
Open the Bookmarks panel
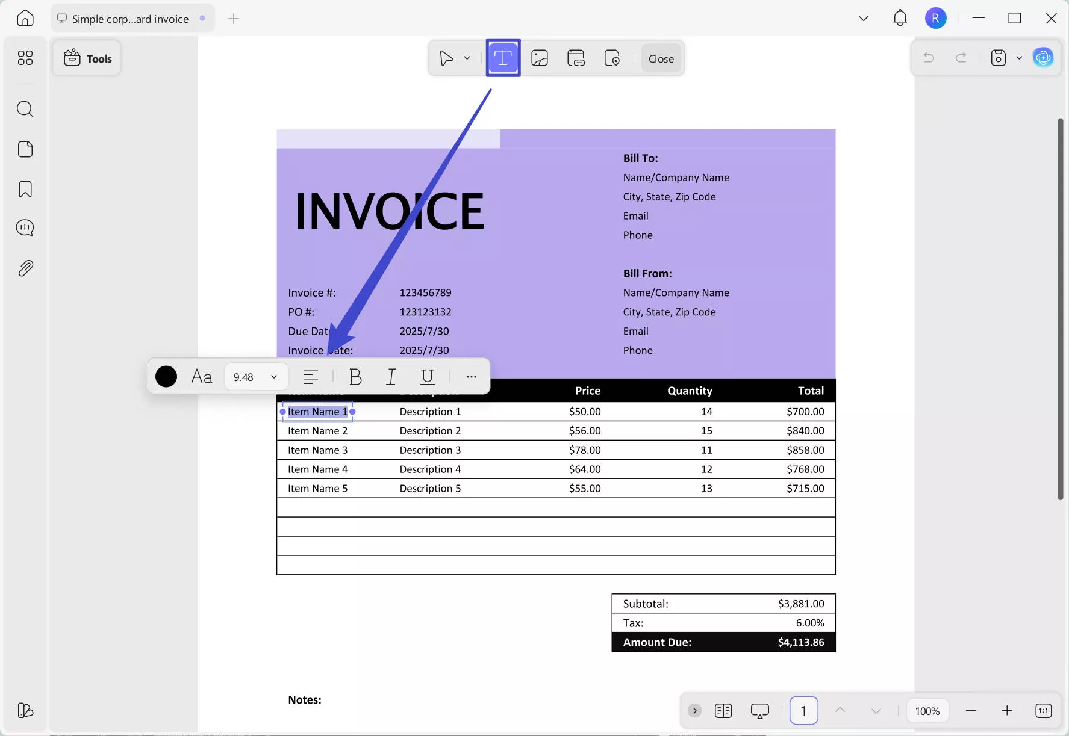25,189
